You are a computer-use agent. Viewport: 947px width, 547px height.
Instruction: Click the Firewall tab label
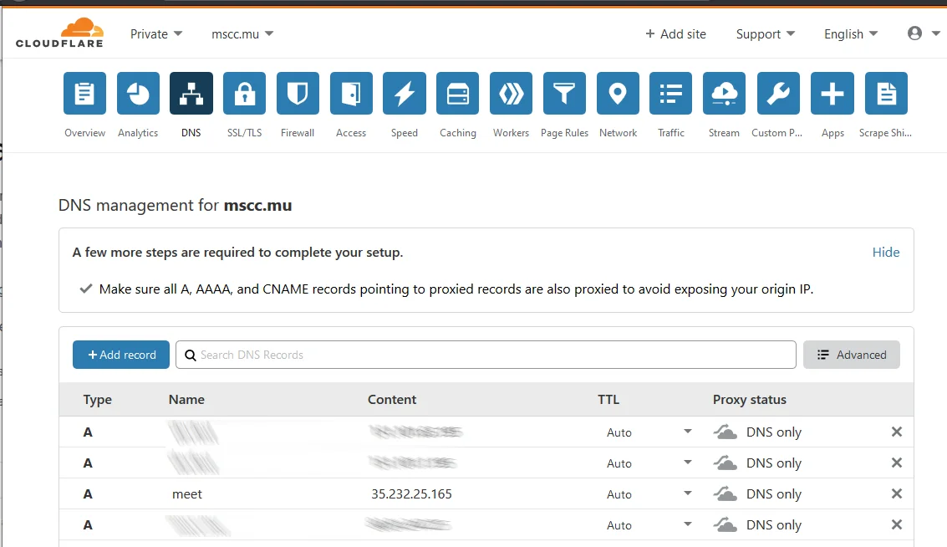click(298, 133)
